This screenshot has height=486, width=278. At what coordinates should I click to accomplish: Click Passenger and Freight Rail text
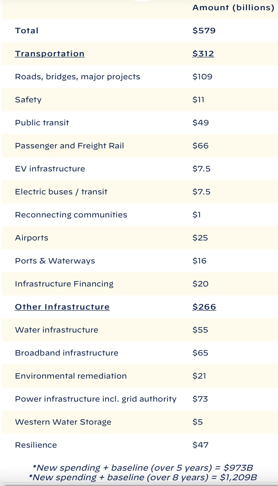click(x=69, y=146)
